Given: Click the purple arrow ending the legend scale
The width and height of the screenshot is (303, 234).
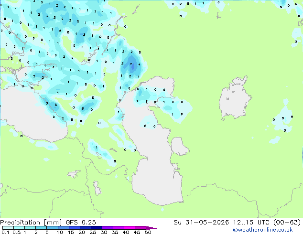Looking at the screenshot, I should tap(151, 228).
